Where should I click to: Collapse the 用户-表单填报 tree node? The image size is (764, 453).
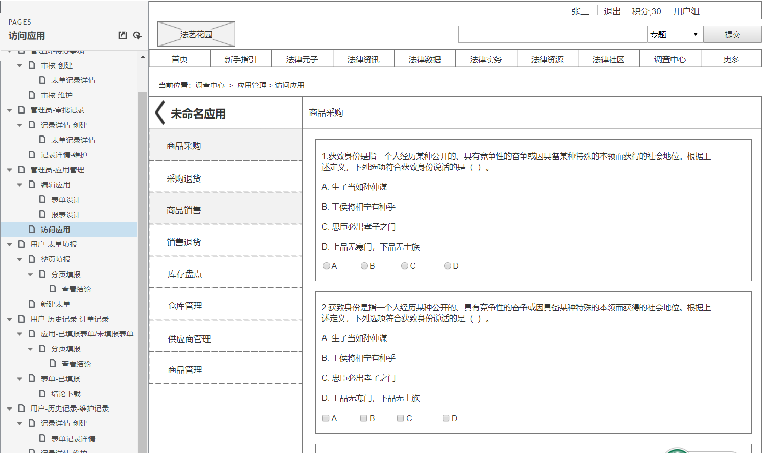tap(9, 244)
